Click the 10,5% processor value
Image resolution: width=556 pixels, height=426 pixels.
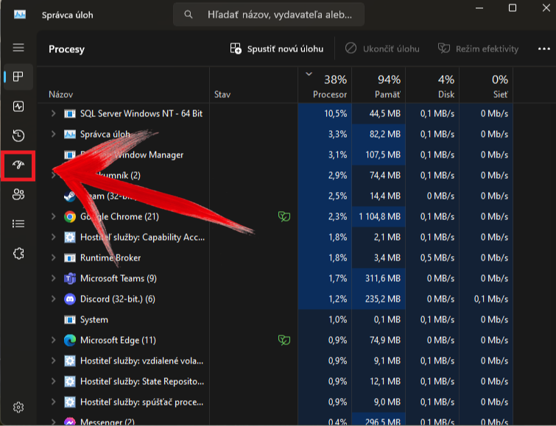(335, 114)
